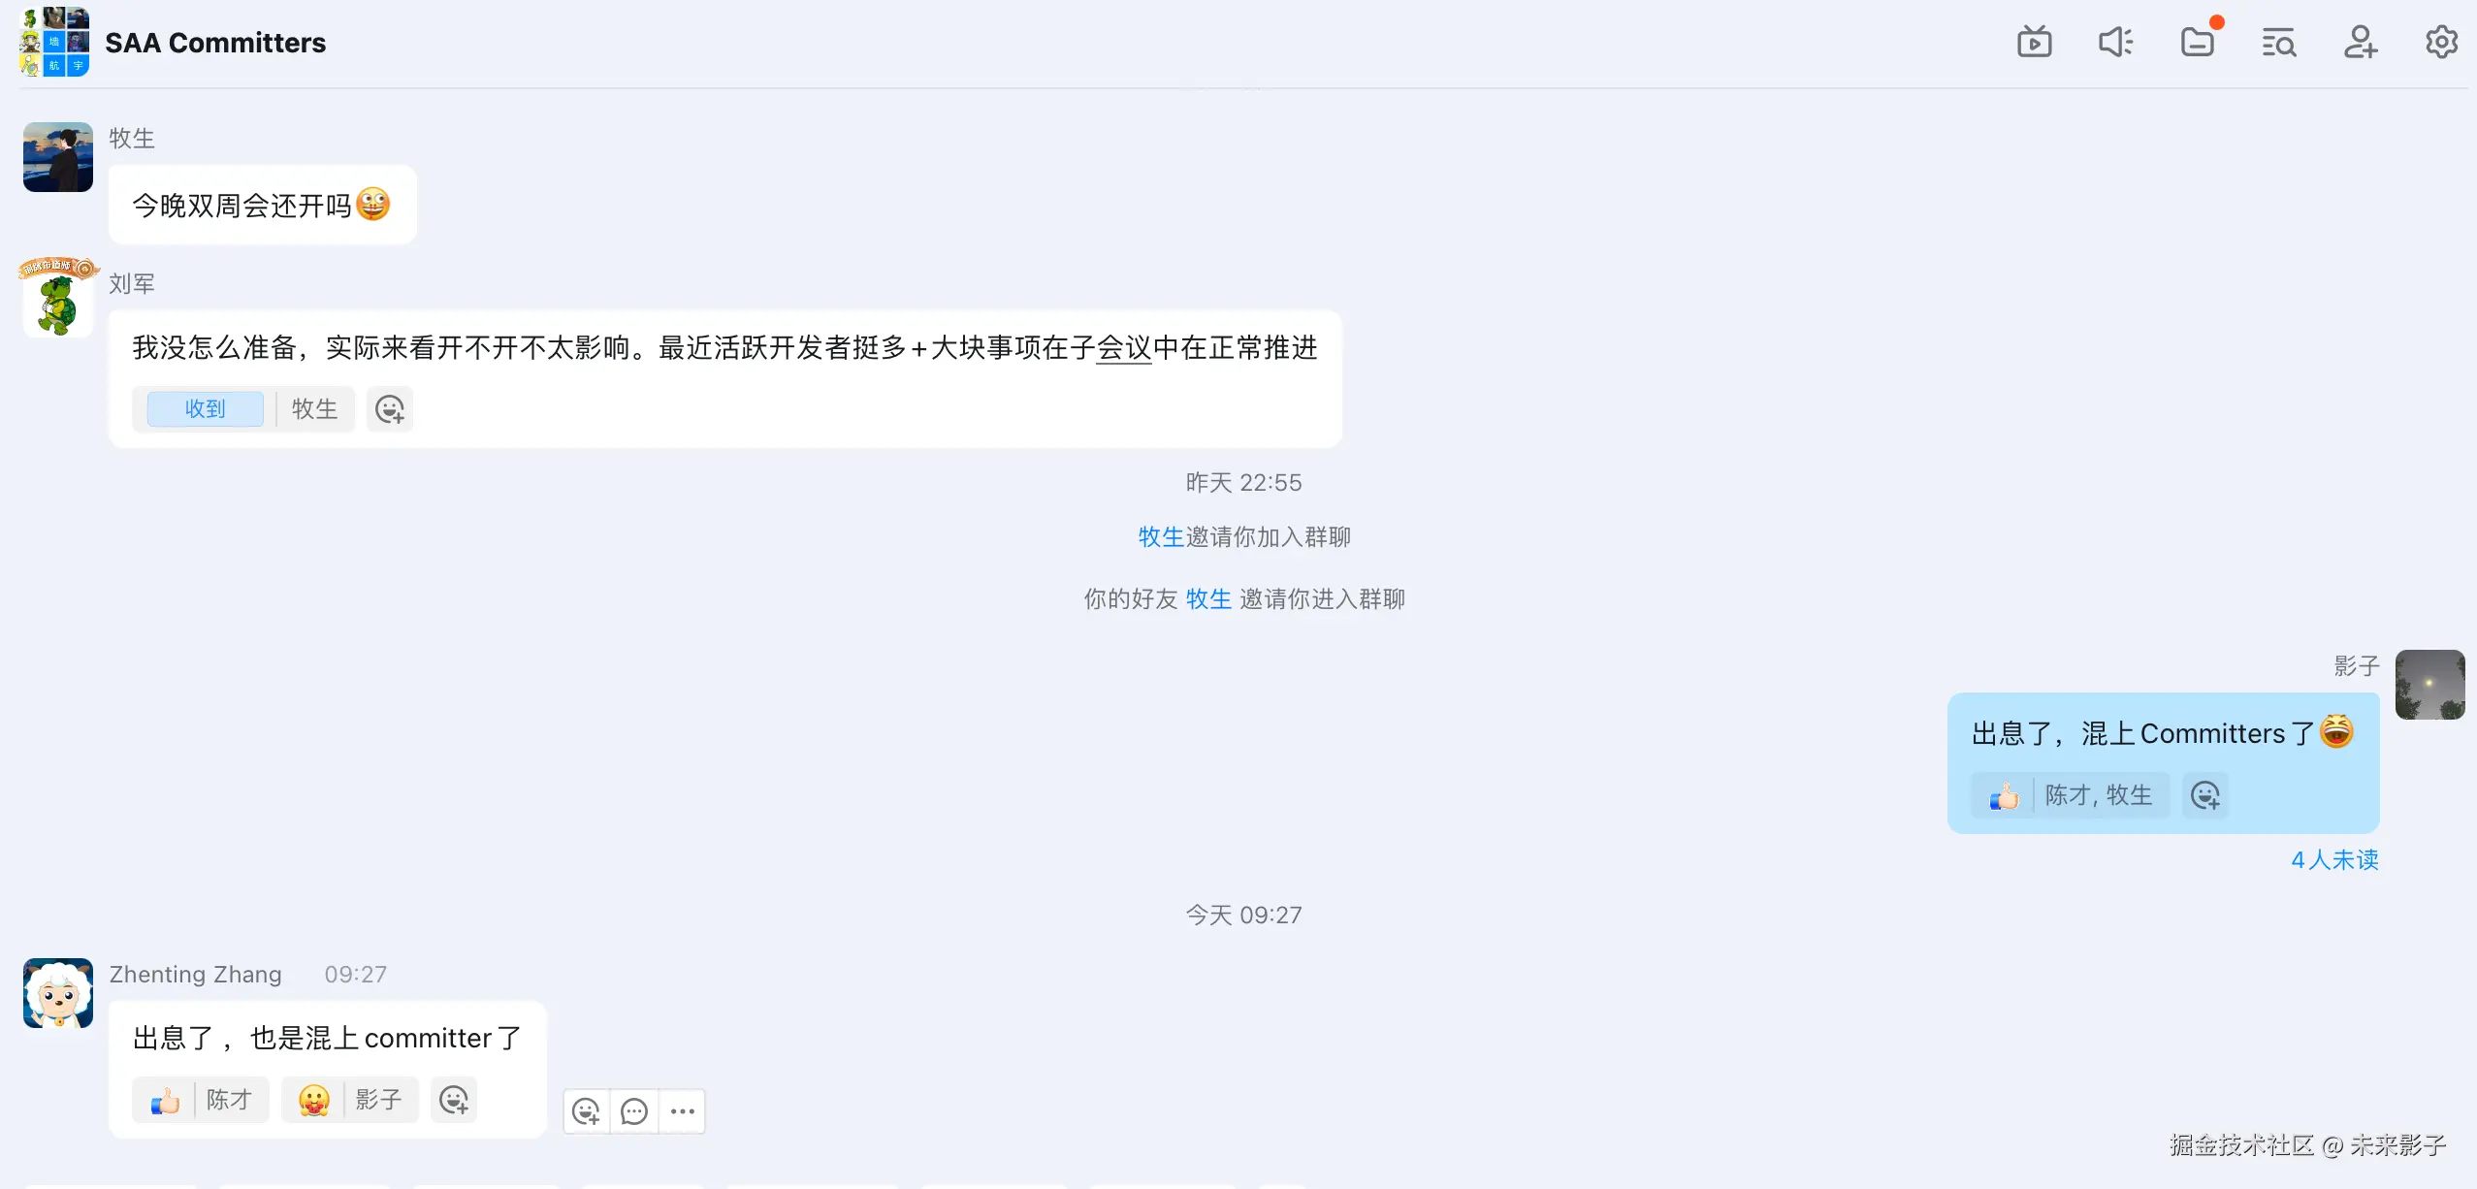Add emoji reaction to 影子's Committers message
Viewport: 2477px width, 1189px height.
2204,795
